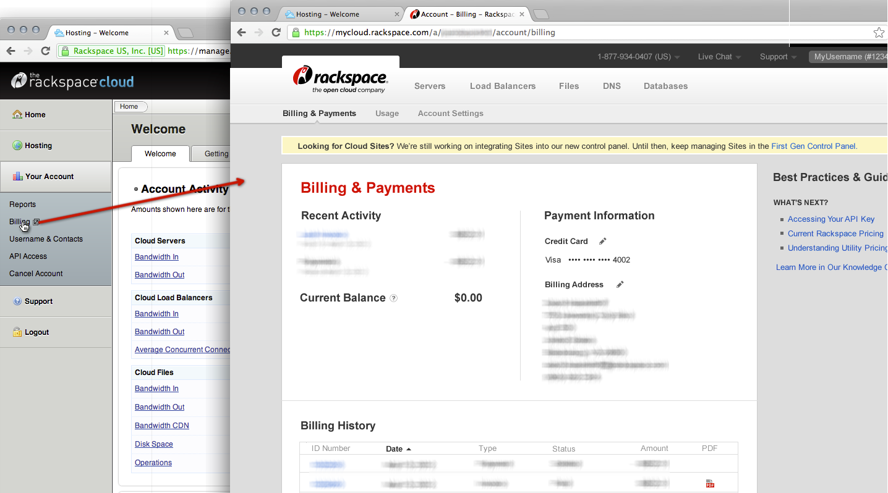The height and width of the screenshot is (493, 888).
Task: Click the external-link icon next to Billing
Action: pos(36,222)
